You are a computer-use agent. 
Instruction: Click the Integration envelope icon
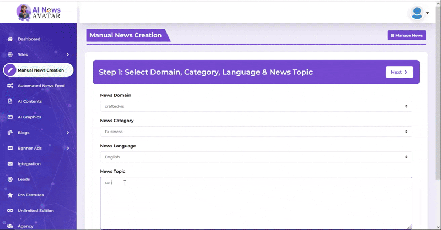click(10, 163)
